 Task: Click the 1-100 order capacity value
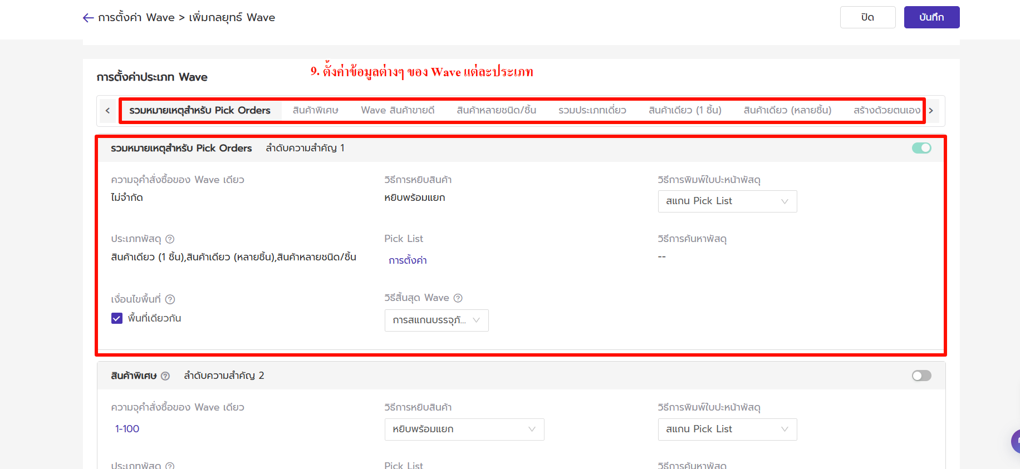pos(127,429)
